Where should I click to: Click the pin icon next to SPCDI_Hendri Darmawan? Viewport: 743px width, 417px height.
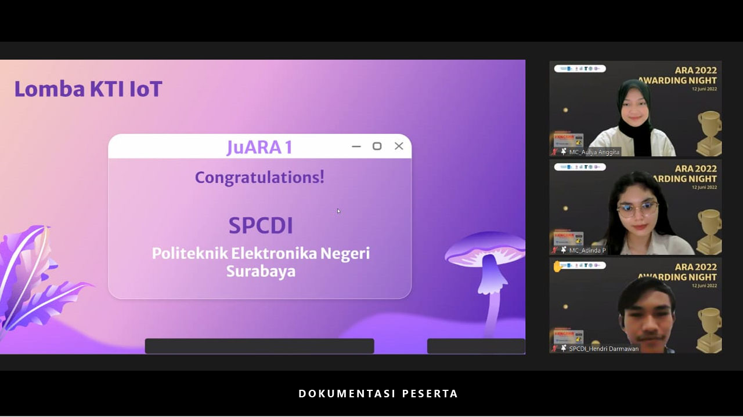click(x=563, y=349)
